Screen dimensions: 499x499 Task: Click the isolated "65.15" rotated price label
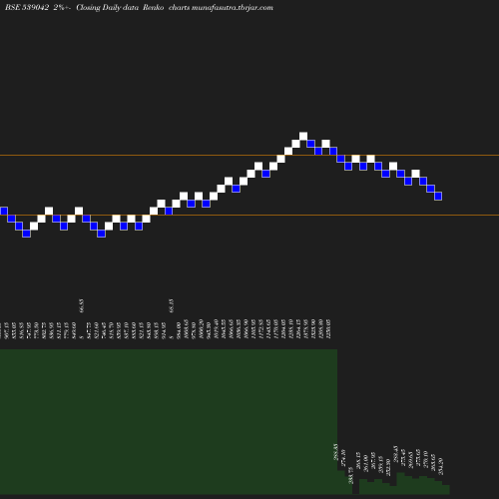point(172,305)
